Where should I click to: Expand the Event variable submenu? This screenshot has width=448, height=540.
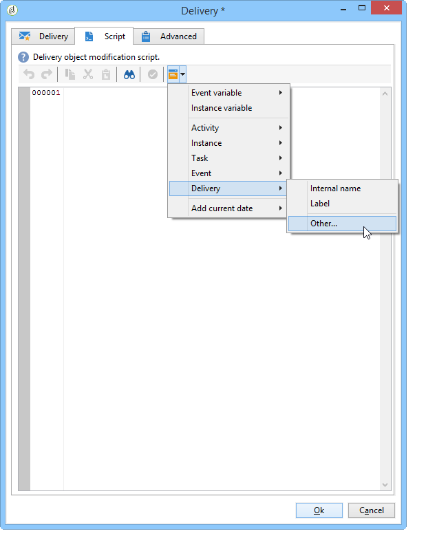[228, 93]
